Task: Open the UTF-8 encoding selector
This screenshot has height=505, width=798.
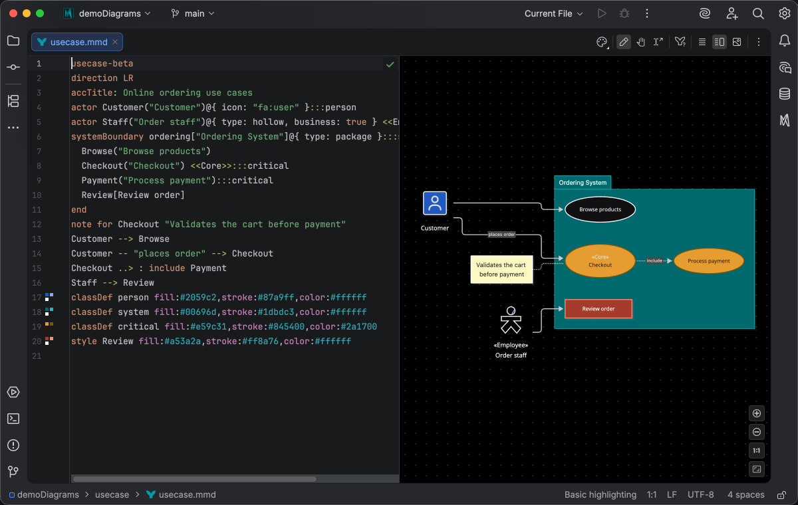Action: tap(701, 494)
